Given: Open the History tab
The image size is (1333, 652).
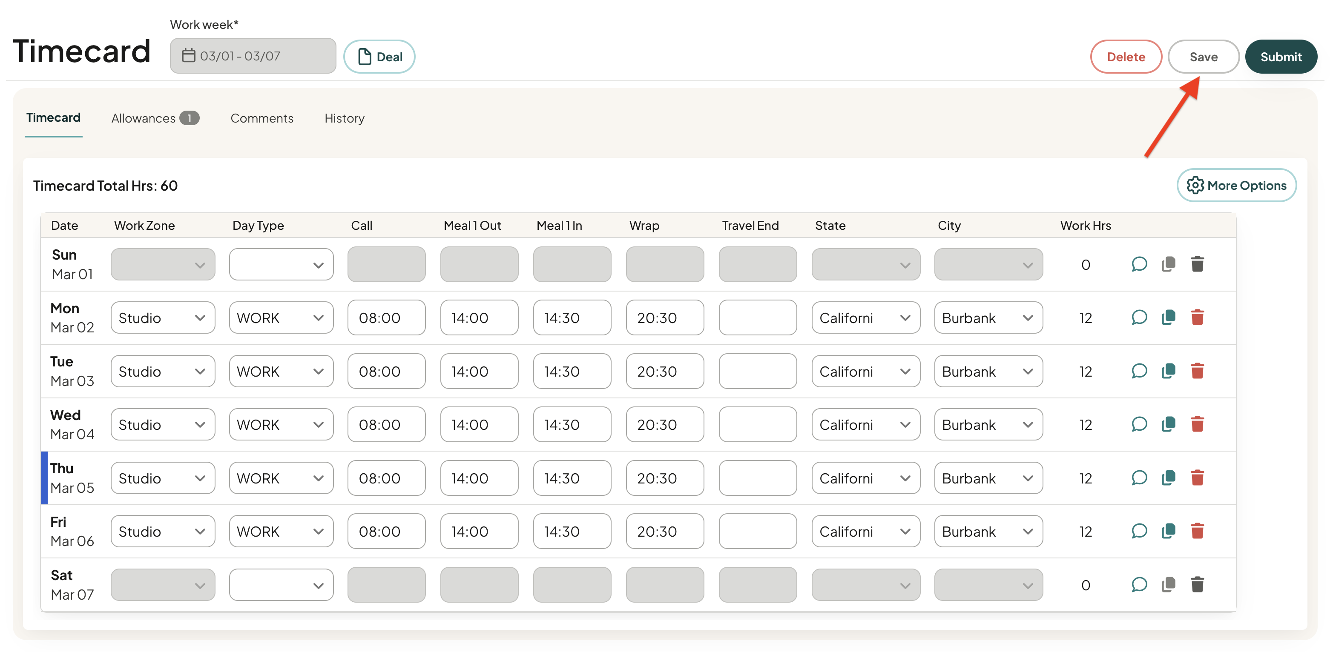Looking at the screenshot, I should (x=345, y=118).
